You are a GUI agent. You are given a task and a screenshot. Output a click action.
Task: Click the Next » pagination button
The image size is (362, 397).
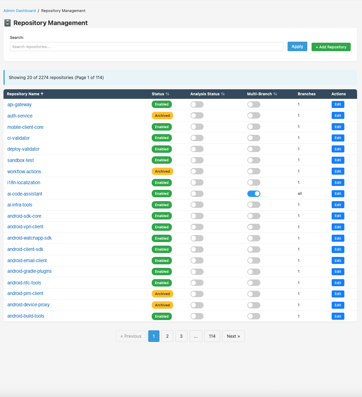click(x=234, y=336)
